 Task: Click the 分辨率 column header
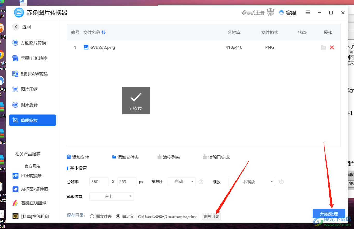234,32
